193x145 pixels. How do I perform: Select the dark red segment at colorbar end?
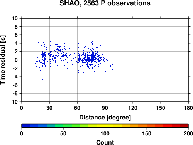(184, 126)
